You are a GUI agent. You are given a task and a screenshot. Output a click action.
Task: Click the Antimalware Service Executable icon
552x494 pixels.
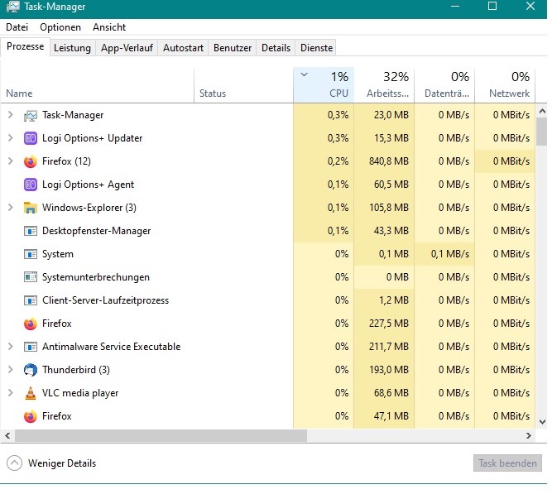31,347
